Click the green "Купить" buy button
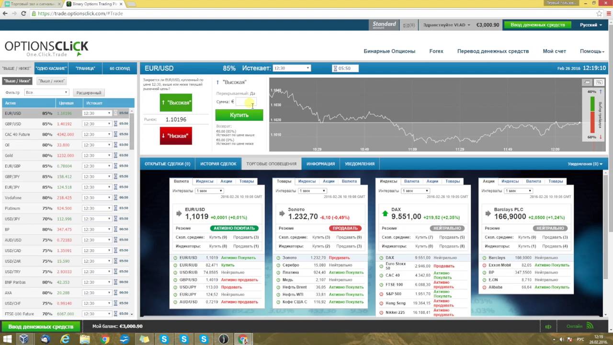Image resolution: width=613 pixels, height=345 pixels. (x=239, y=115)
